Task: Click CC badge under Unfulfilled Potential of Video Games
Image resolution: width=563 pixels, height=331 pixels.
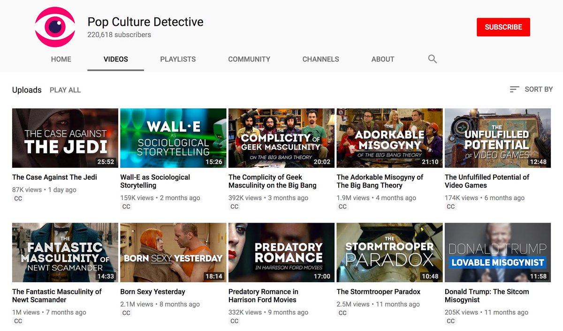Action: point(451,206)
